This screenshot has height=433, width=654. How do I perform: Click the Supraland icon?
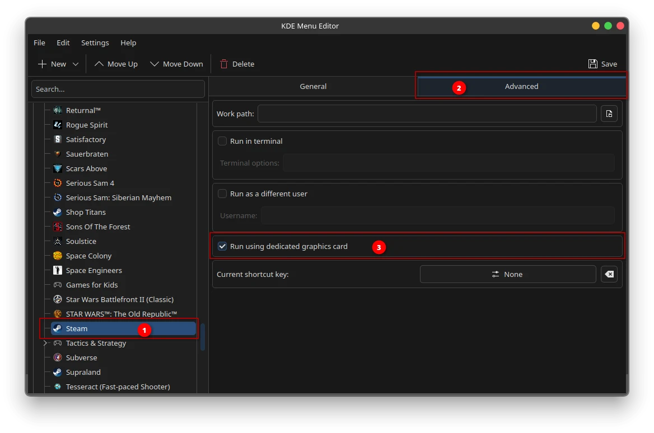(x=58, y=373)
